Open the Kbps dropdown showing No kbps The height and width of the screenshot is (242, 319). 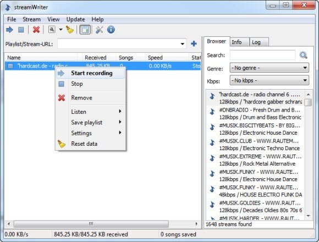click(269, 80)
